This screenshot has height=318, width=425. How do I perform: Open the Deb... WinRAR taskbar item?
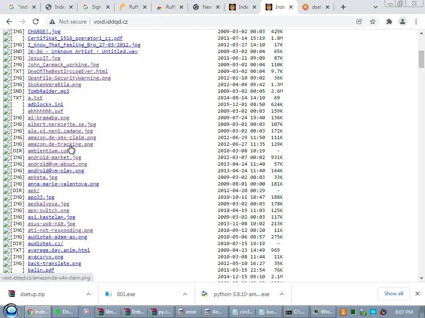coord(134,312)
